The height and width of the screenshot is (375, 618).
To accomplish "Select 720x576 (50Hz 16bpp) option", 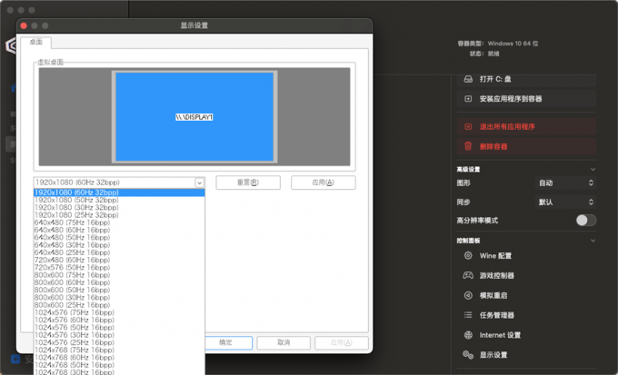I will 119,268.
